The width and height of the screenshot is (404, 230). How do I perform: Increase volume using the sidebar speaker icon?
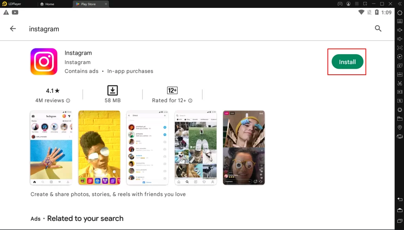tap(400, 30)
